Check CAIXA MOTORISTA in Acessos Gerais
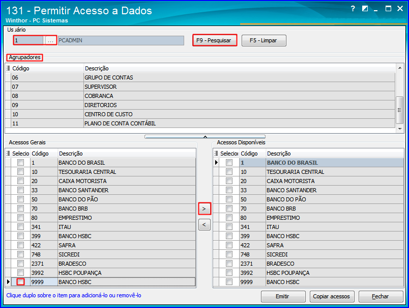 coord(21,181)
